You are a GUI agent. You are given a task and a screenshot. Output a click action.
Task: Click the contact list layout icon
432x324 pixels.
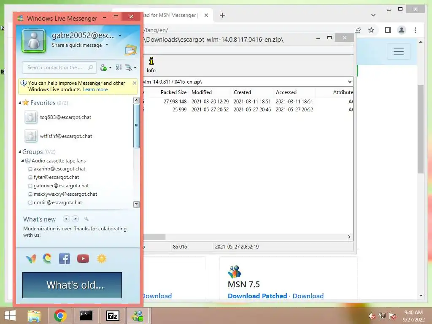119,67
